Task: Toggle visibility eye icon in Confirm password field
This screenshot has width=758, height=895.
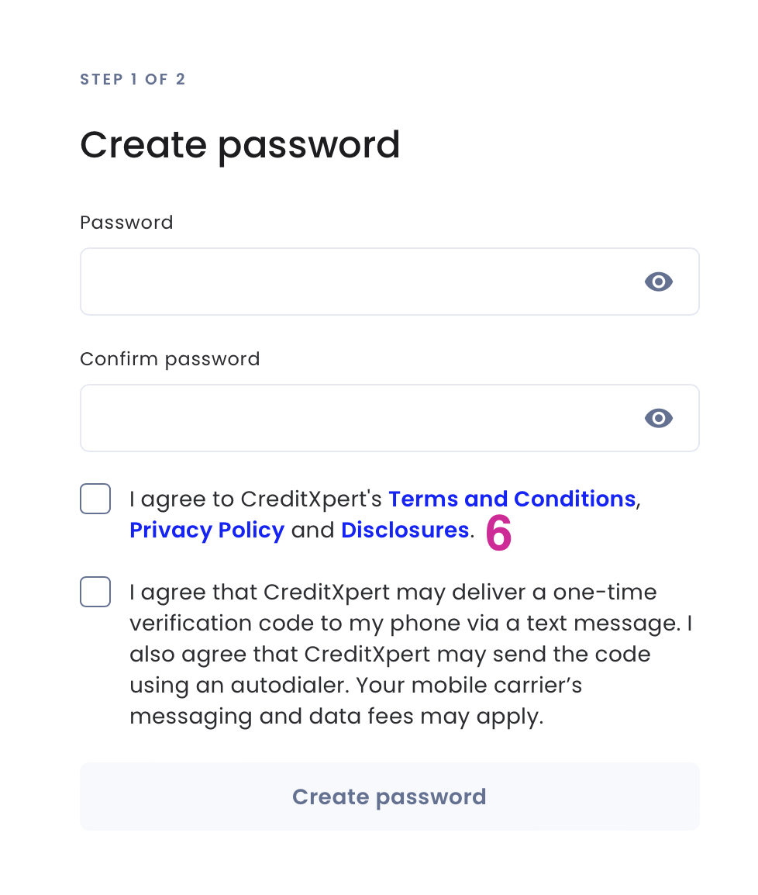Action: tap(658, 418)
